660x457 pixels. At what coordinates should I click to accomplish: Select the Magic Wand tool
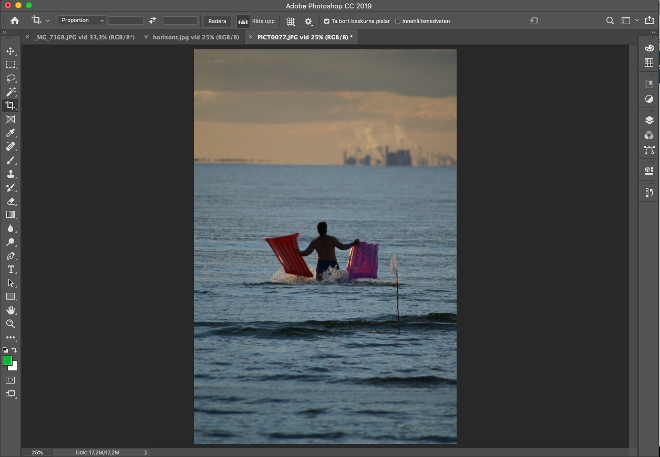point(10,92)
